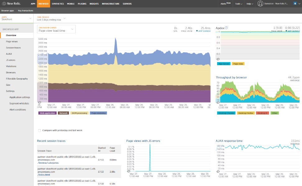302x186 pixels.
Task: Toggle the Other browser legend chip
Action: (275, 113)
